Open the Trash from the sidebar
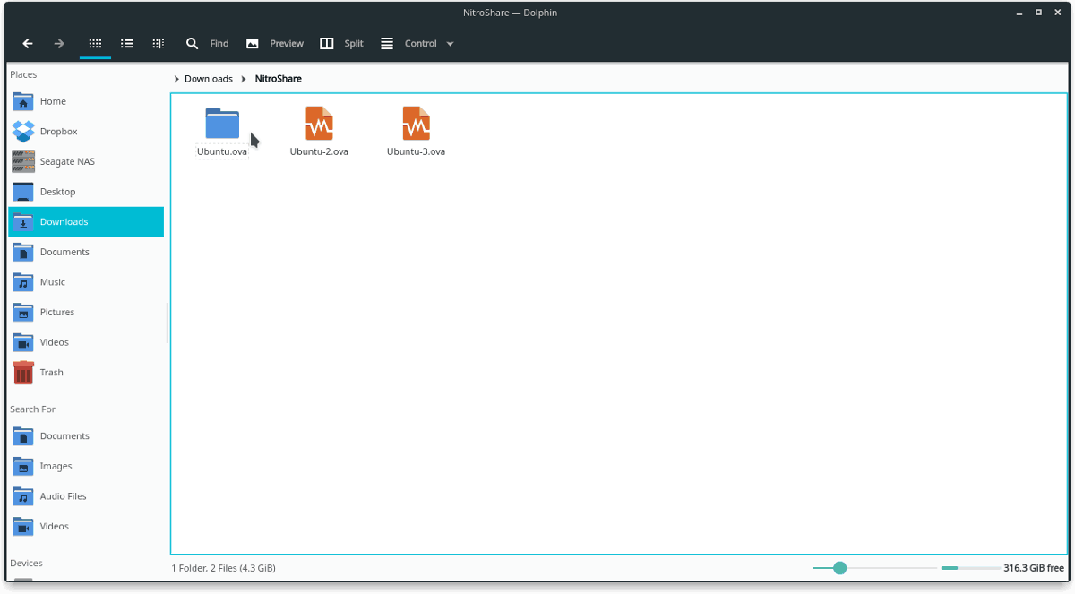Screen dimensions: 1075x594 [x=52, y=372]
